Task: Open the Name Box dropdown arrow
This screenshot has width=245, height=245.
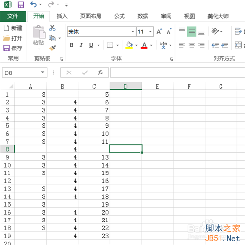Action: pyautogui.click(x=43, y=72)
